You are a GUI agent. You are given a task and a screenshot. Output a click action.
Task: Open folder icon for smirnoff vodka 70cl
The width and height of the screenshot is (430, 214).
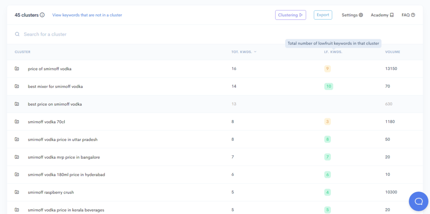(17, 121)
